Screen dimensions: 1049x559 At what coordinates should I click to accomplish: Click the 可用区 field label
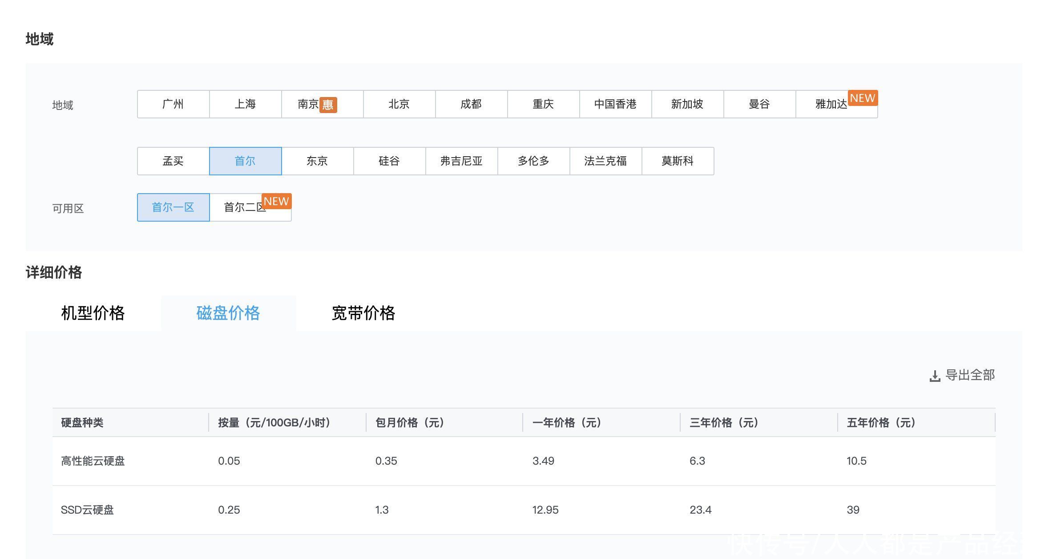(68, 208)
